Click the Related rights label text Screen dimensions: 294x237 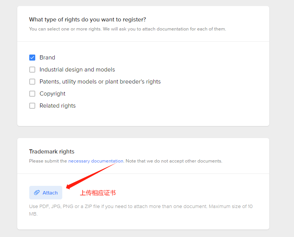[x=58, y=106]
